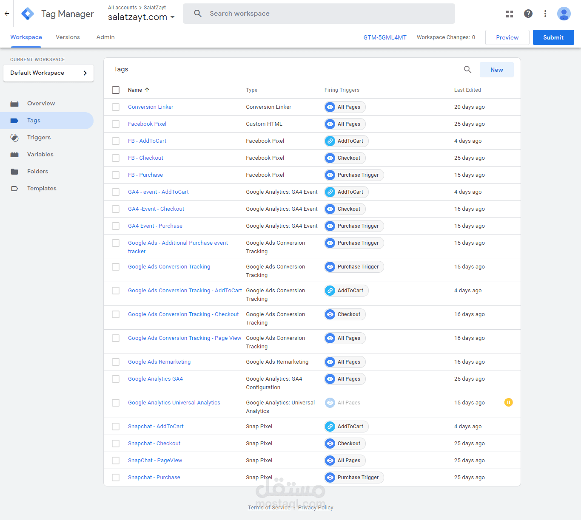Click Purchase Trigger chip of FB - Purchase
Viewport: 581px width, 520px height.
coord(354,175)
